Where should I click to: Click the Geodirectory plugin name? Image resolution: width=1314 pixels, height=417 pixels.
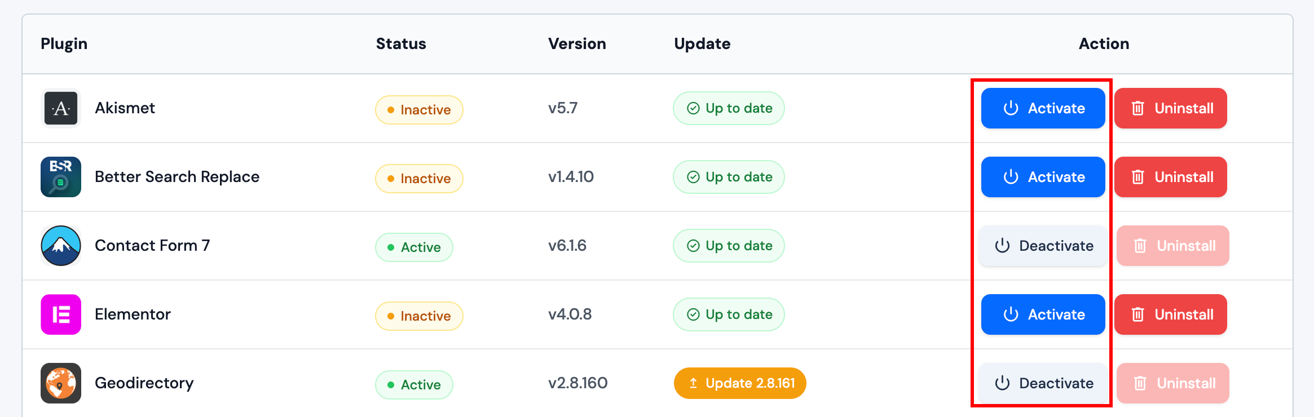(x=144, y=383)
